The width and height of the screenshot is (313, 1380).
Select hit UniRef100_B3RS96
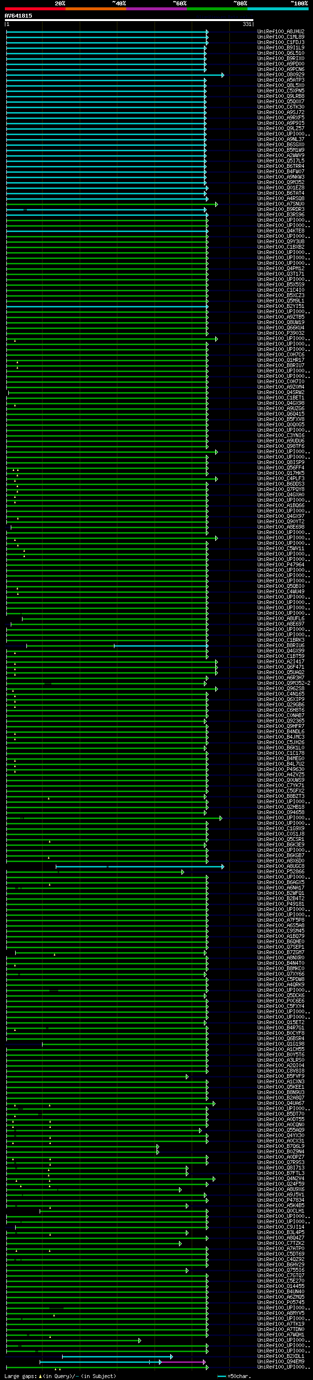(281, 215)
